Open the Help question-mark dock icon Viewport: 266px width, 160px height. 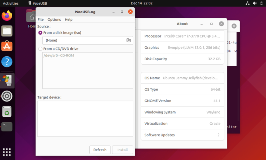(7, 62)
